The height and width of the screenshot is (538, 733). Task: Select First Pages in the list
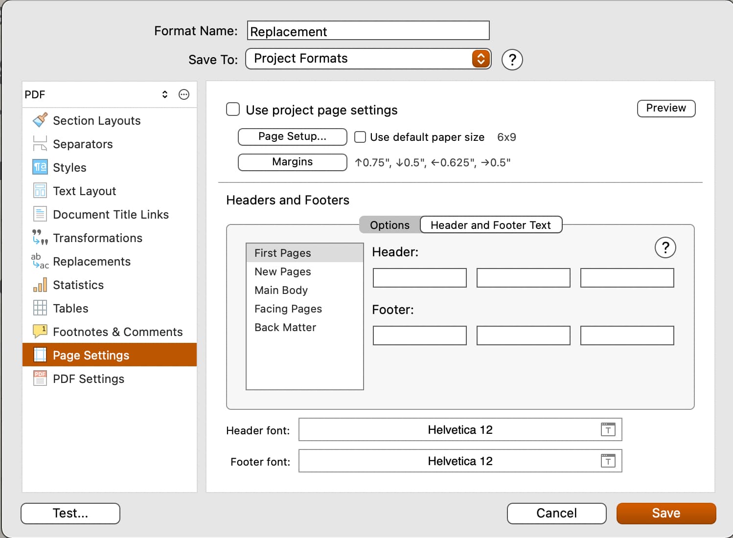click(305, 253)
